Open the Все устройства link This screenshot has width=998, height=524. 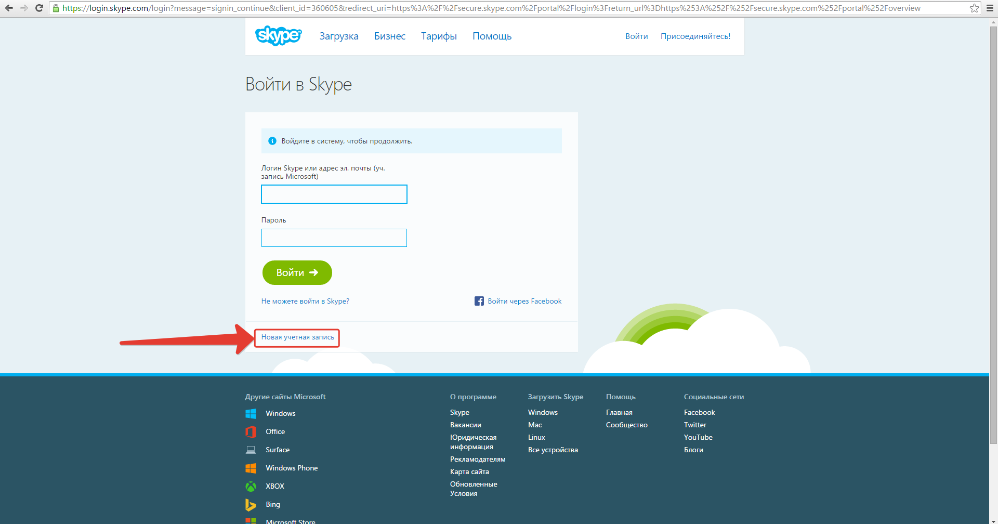pyautogui.click(x=553, y=450)
